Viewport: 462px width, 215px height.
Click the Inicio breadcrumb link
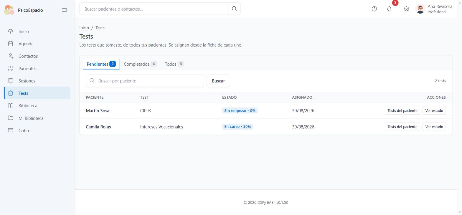(x=84, y=28)
